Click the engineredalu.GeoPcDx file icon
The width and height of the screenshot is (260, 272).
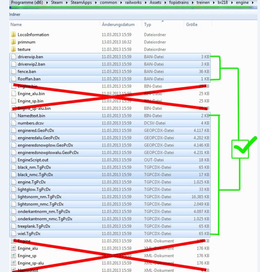[x=14, y=138]
